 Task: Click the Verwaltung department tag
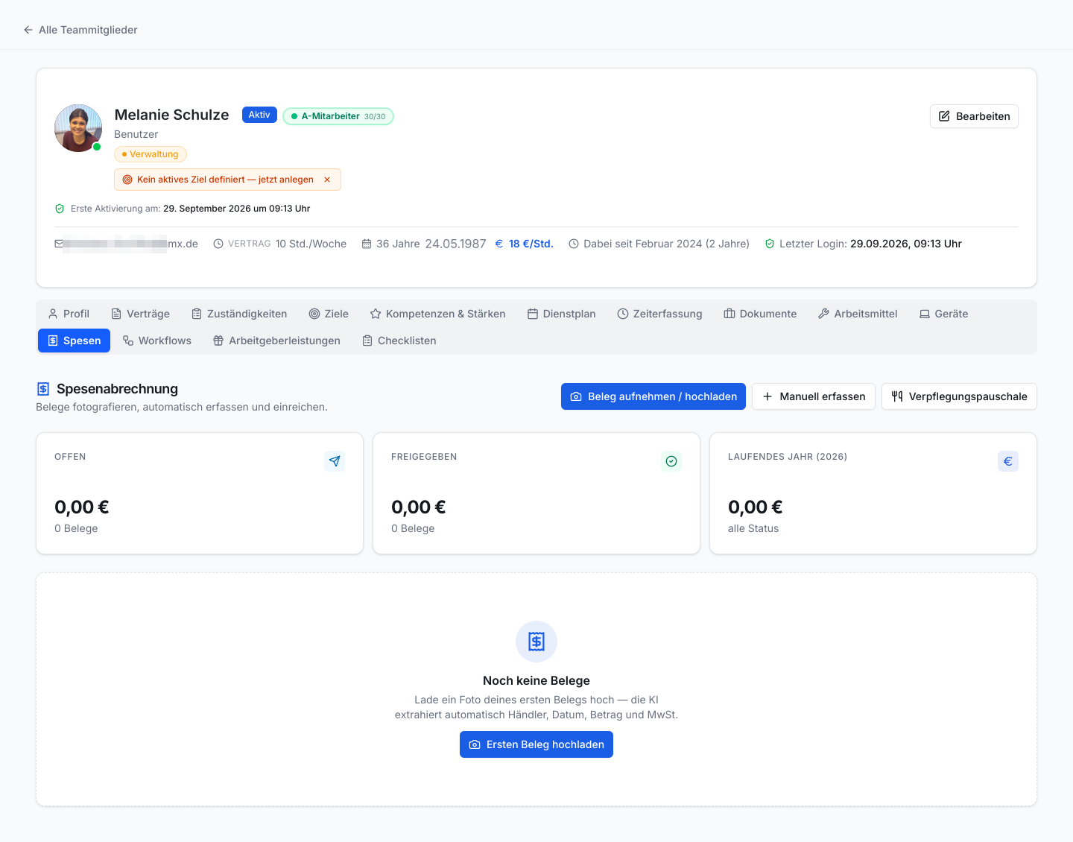pos(151,154)
